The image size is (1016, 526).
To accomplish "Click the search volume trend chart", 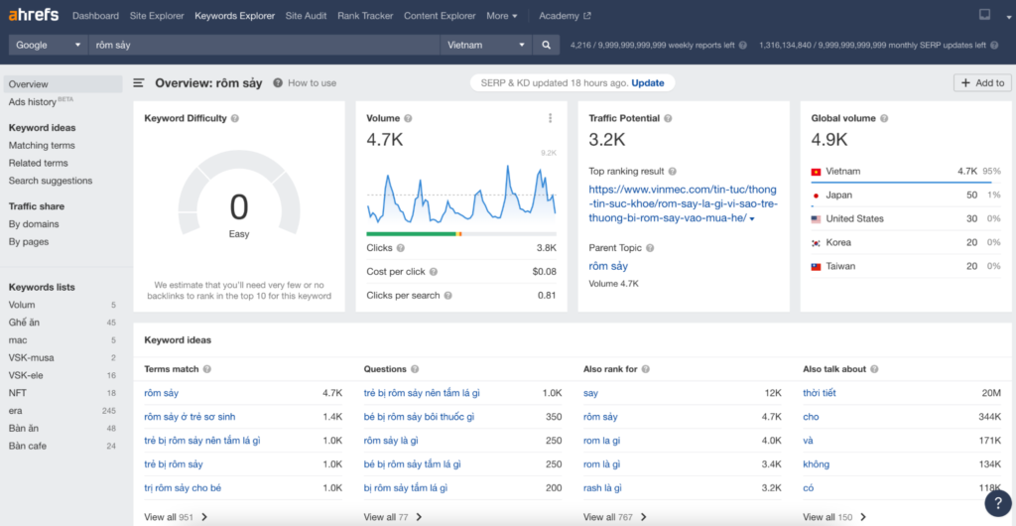I will click(461, 197).
